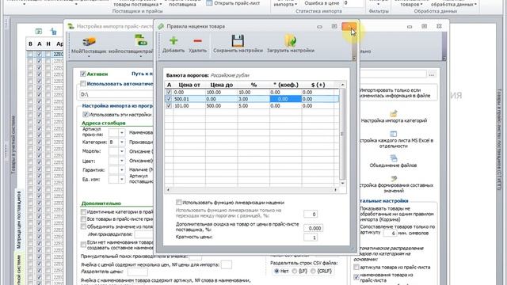Click the Сохранить настройки floppy disk icon
The width and height of the screenshot is (507, 285).
[238, 40]
